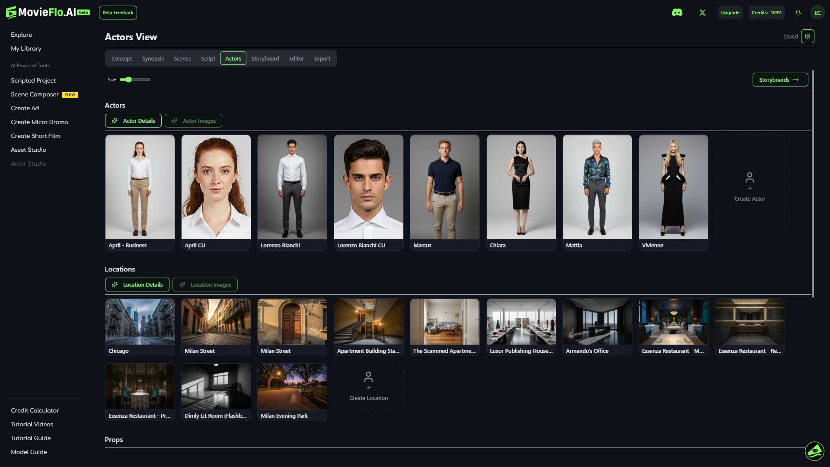Open the notification bell icon
Screen dimensions: 830x467
point(798,13)
